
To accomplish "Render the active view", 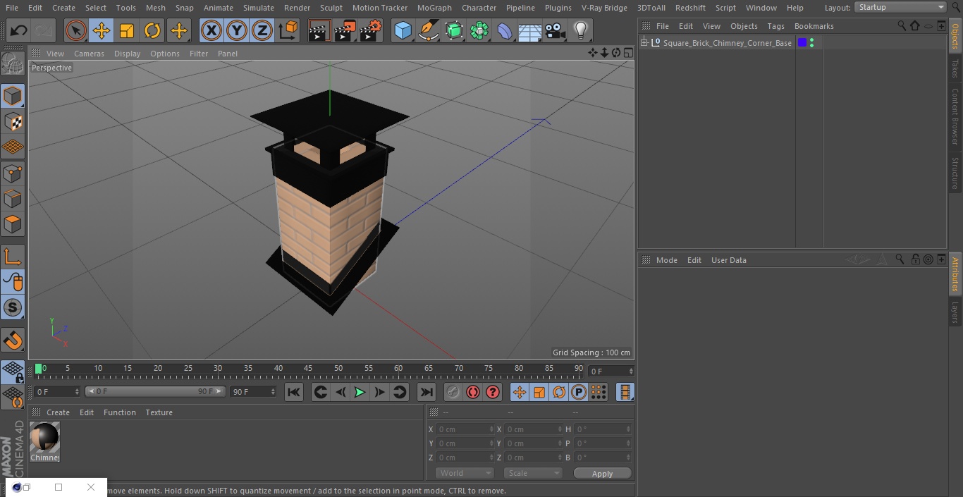I will (319, 31).
